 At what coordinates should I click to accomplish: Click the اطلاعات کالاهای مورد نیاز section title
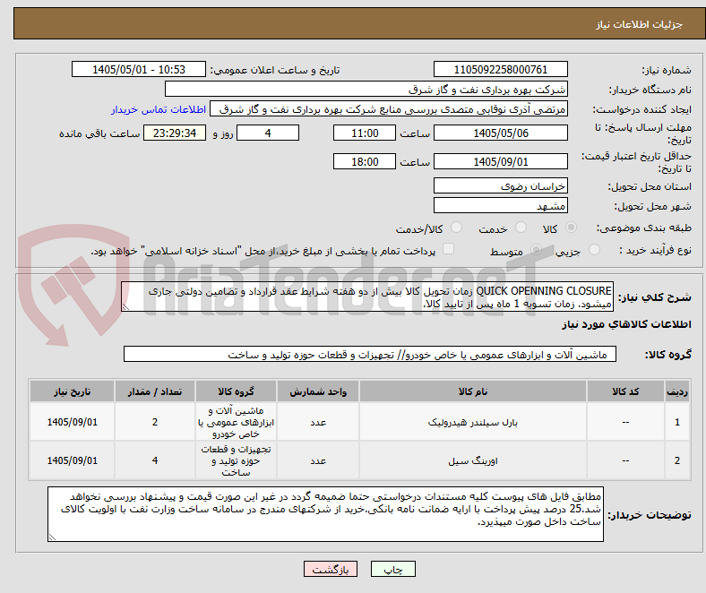[626, 324]
